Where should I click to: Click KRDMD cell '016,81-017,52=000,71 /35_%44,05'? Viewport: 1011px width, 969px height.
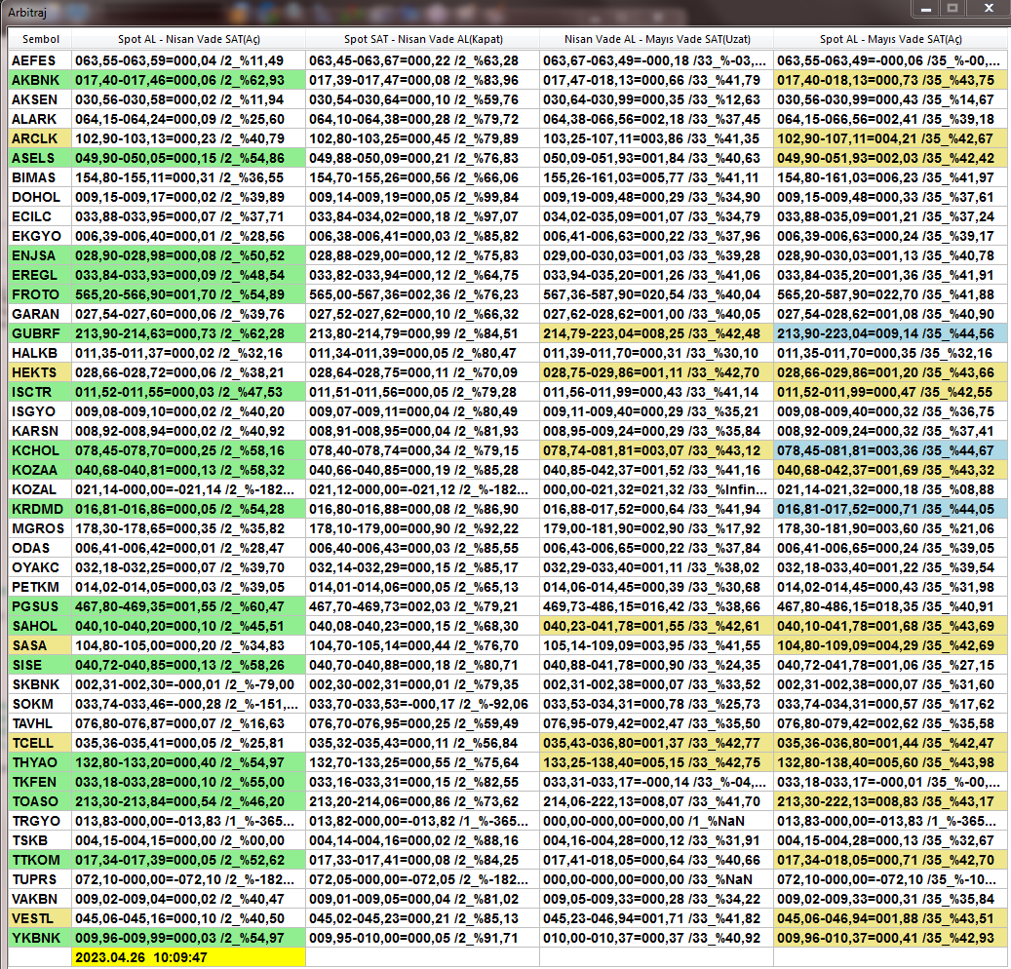pos(890,509)
